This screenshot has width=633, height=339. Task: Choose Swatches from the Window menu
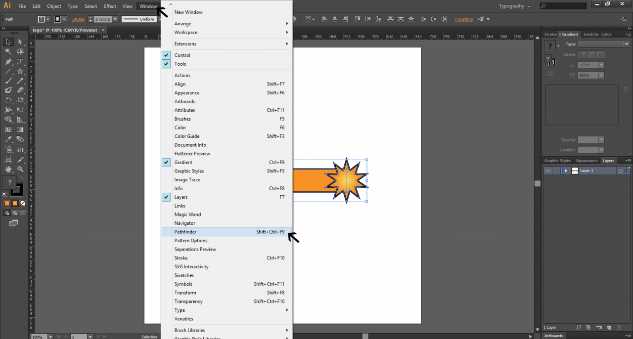(x=227, y=275)
